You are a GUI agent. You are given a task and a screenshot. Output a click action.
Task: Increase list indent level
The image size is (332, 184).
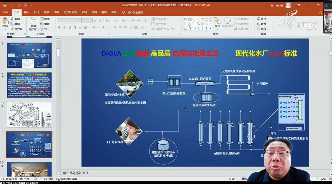[139, 21]
